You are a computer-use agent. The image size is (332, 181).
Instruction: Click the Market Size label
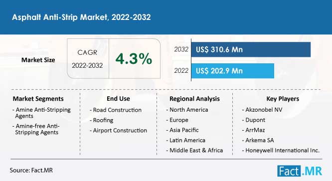coord(38,60)
